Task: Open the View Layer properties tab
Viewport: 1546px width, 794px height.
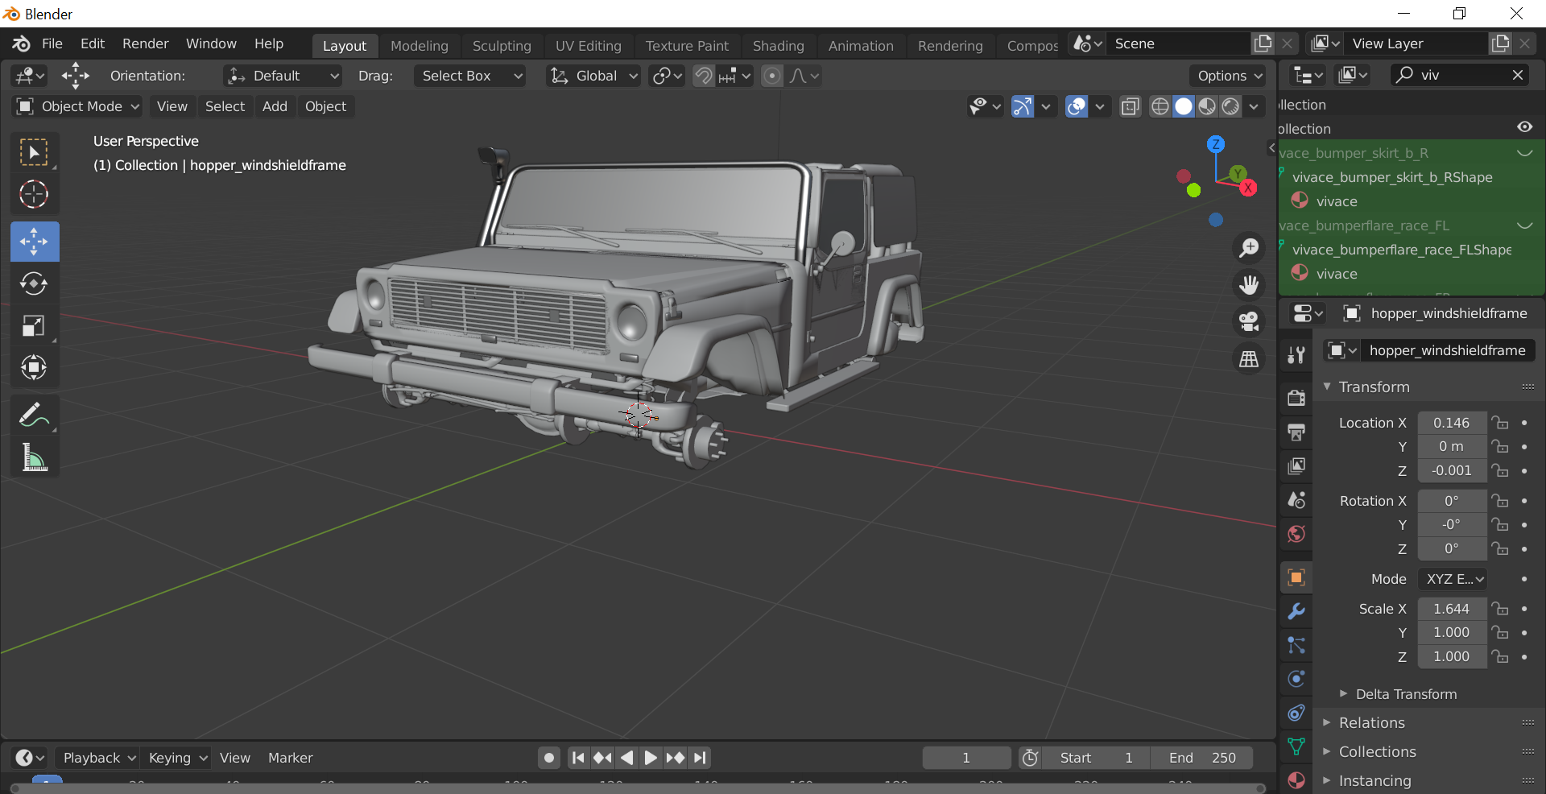Action: click(x=1296, y=465)
